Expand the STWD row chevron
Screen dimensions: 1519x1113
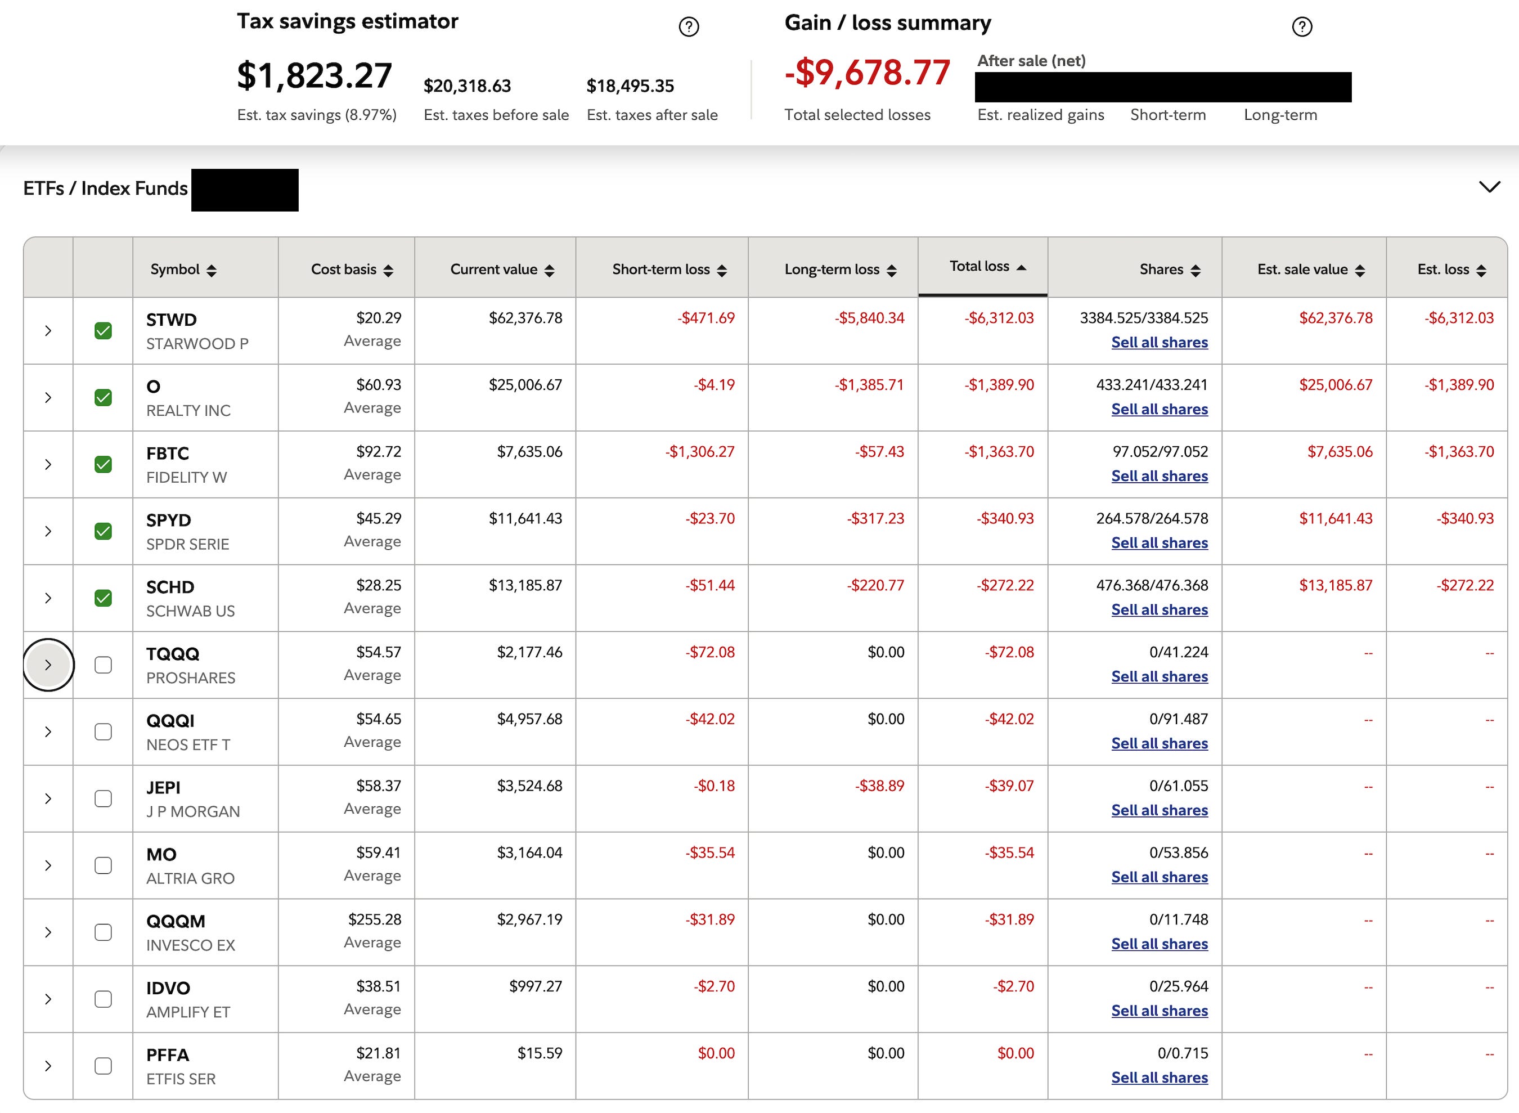[x=48, y=331]
